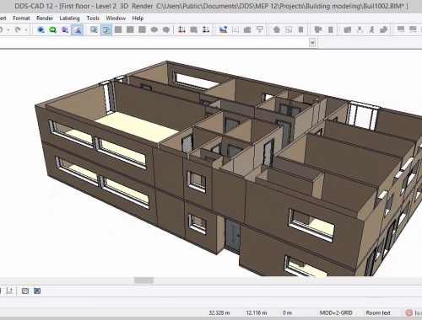Click the walking figure toolbar icon

click(x=371, y=29)
